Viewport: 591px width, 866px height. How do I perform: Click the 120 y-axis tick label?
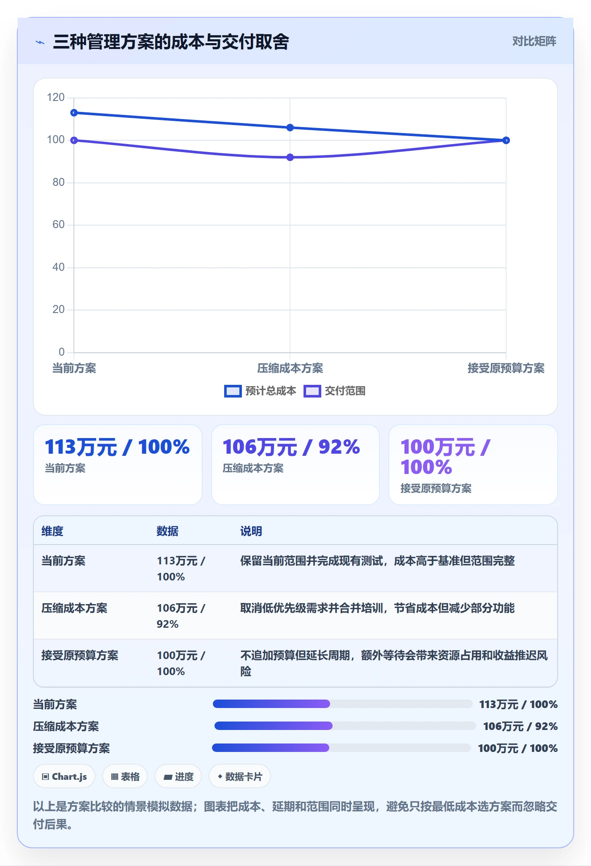pos(56,98)
